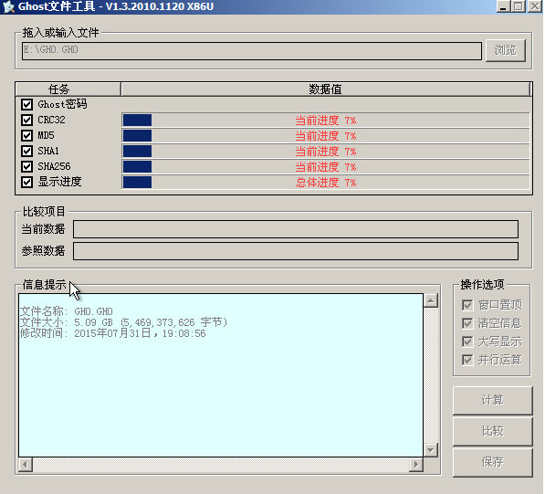Click the scroll up arrow in info panel

430,300
